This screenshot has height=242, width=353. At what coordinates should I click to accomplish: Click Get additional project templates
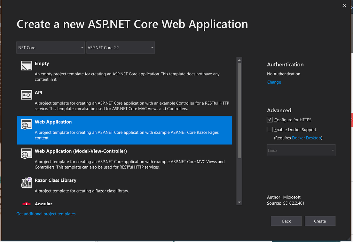click(x=46, y=214)
